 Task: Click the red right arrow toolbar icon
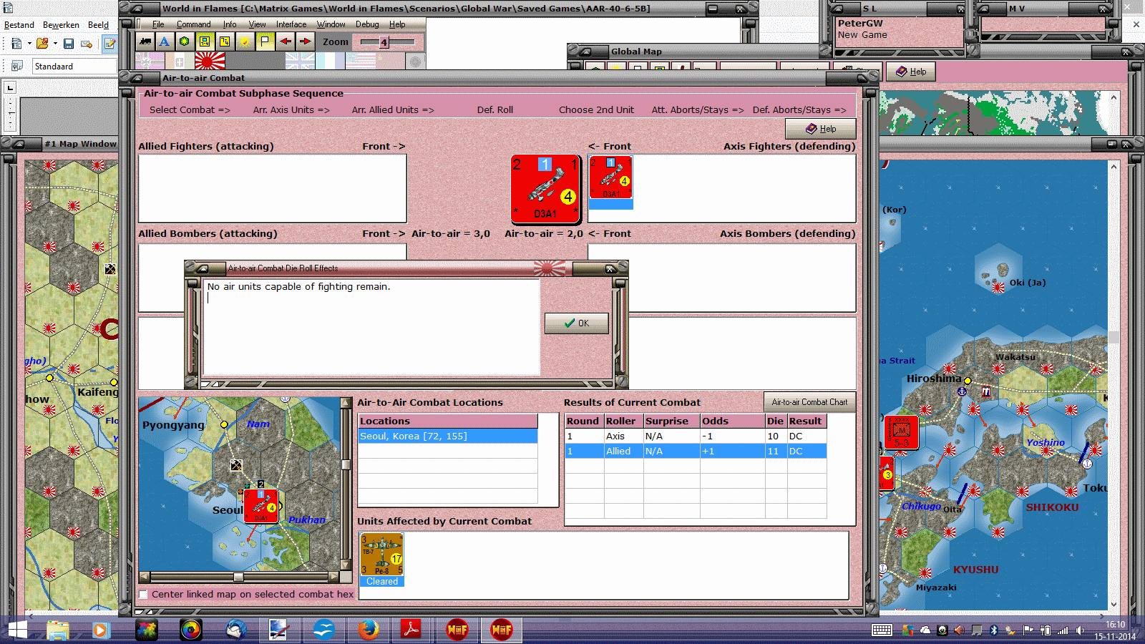(x=306, y=42)
